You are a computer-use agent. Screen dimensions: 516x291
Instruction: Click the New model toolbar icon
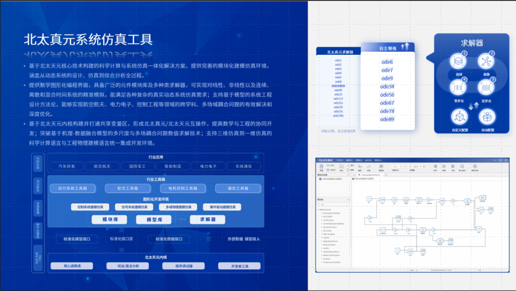tap(322, 166)
